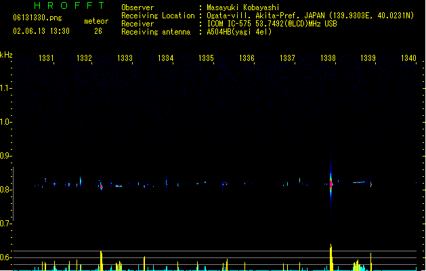Click the meteor count value 26
This screenshot has width=426, height=271.
pyautogui.click(x=98, y=31)
